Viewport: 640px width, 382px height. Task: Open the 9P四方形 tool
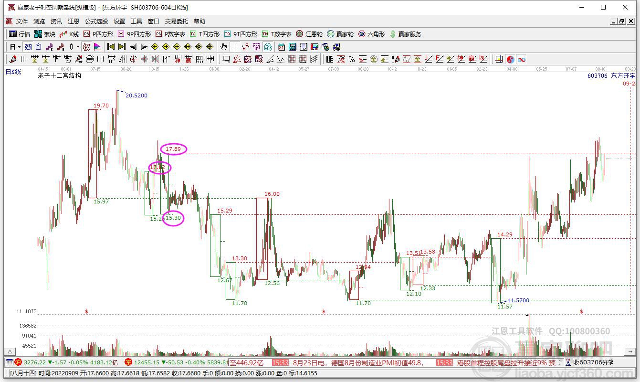tap(134, 34)
